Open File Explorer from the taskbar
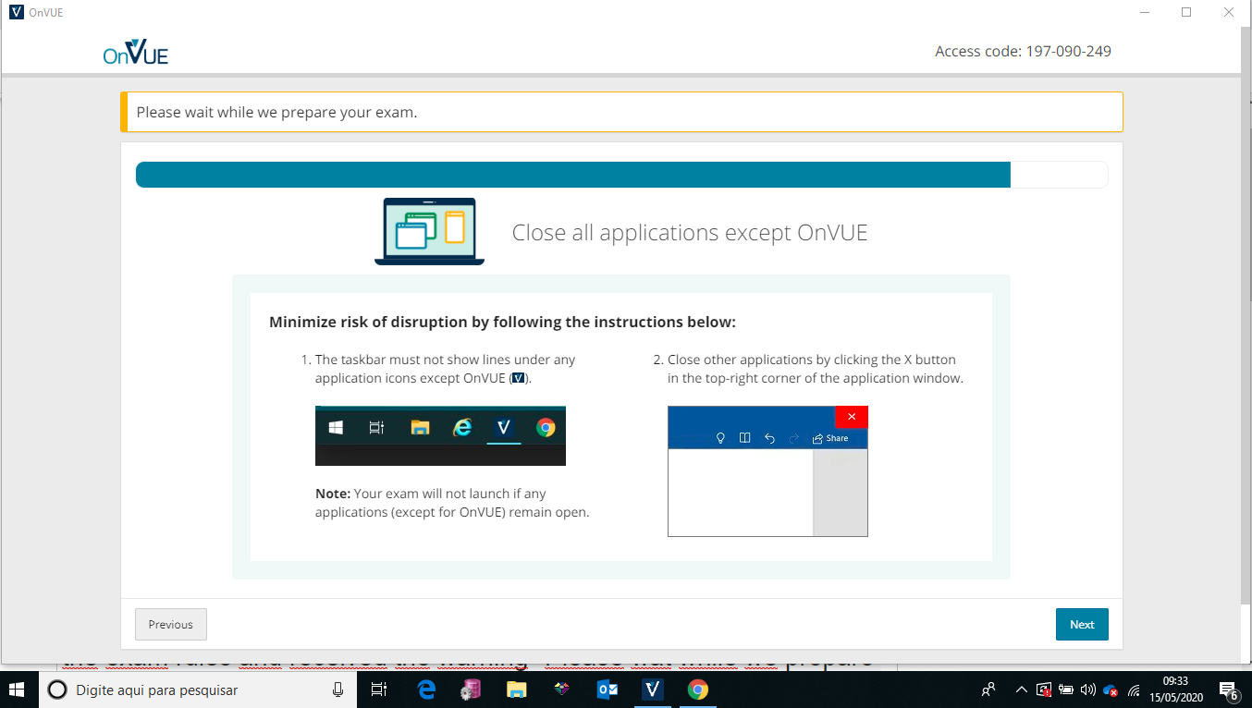The height and width of the screenshot is (708, 1252). [516, 690]
